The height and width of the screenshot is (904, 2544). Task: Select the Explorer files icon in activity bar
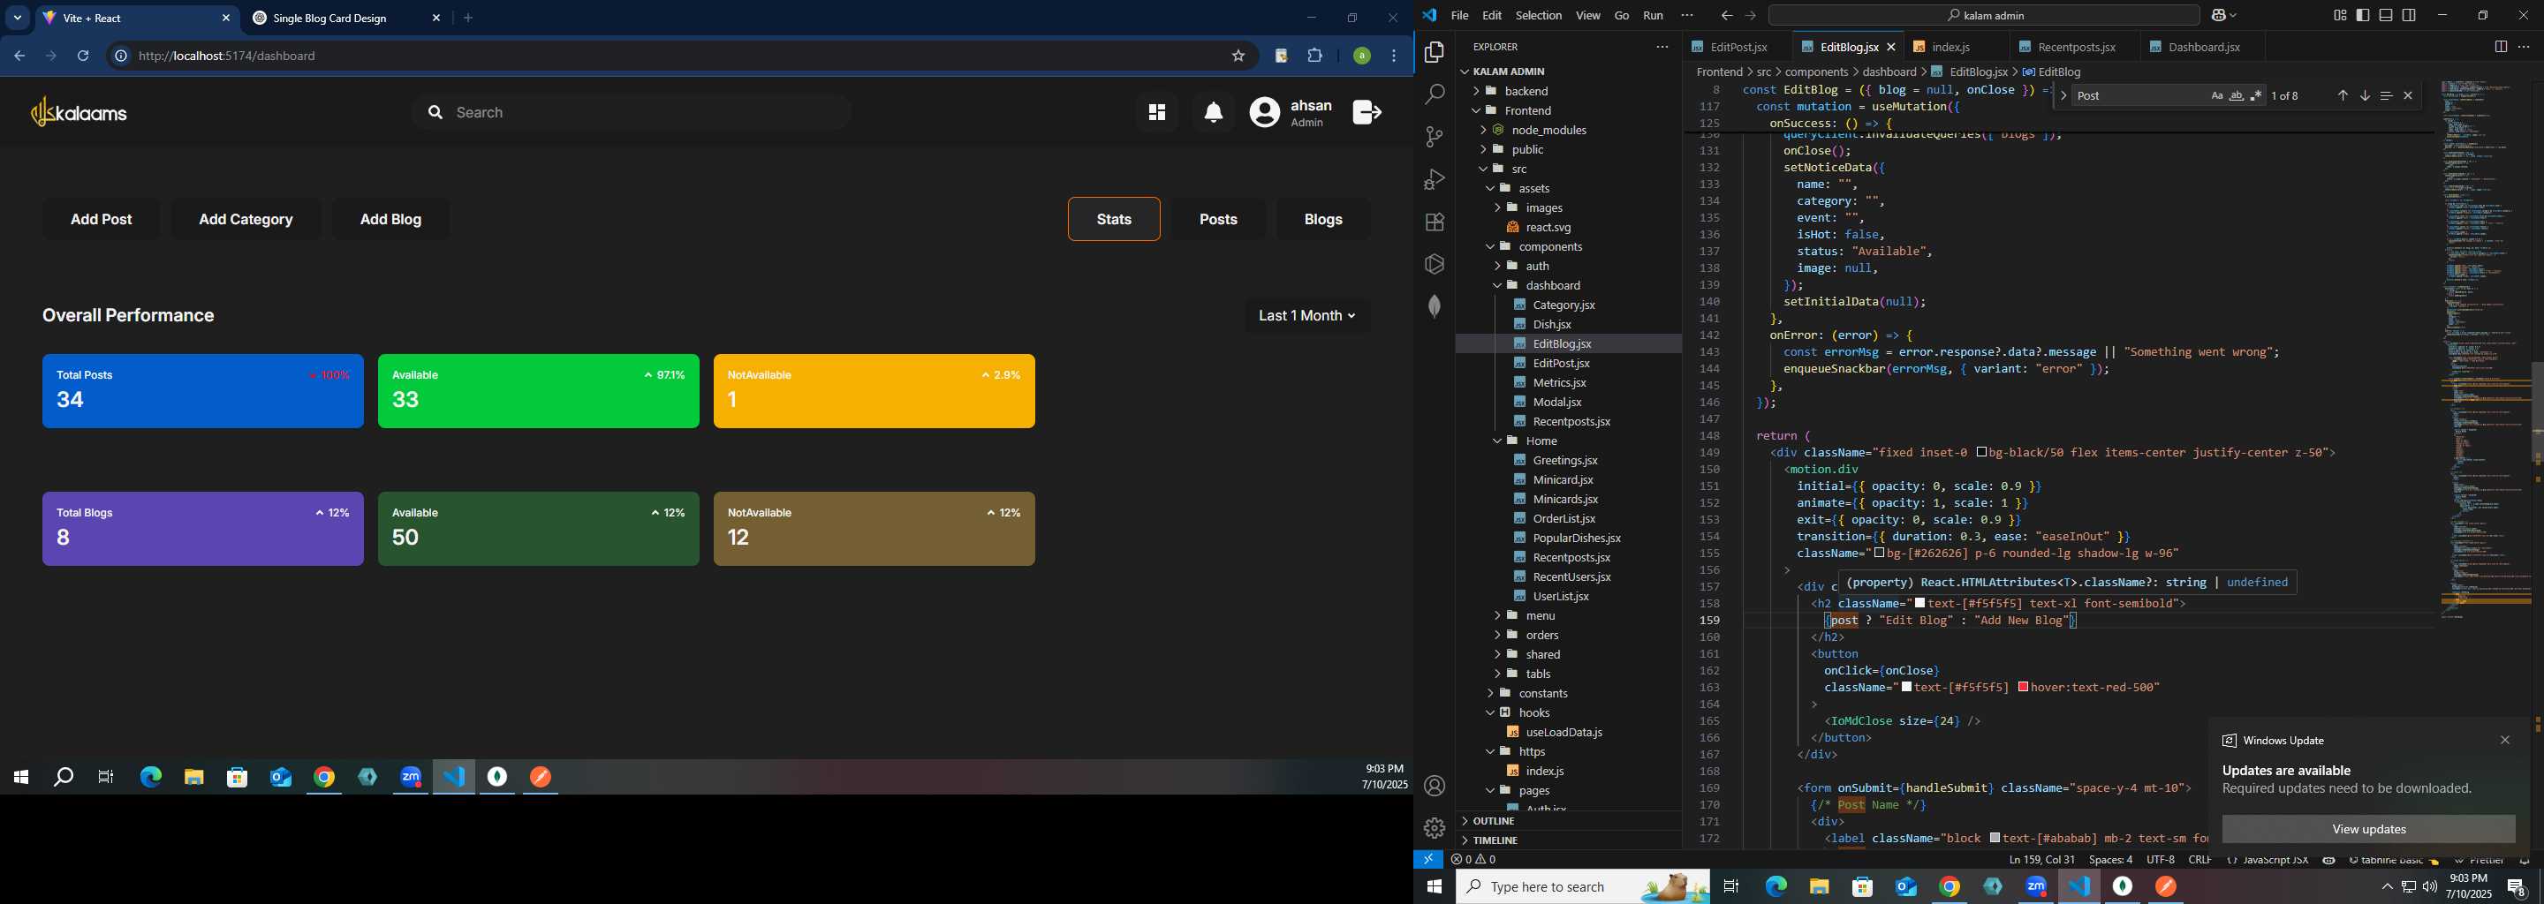(x=1435, y=52)
